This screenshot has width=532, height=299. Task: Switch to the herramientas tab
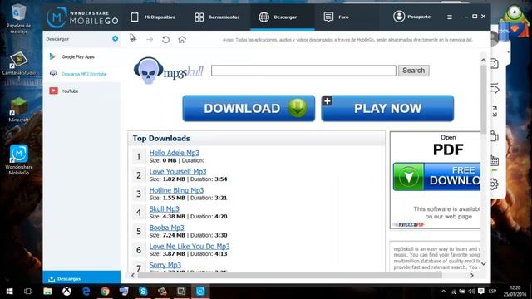[x=217, y=17]
